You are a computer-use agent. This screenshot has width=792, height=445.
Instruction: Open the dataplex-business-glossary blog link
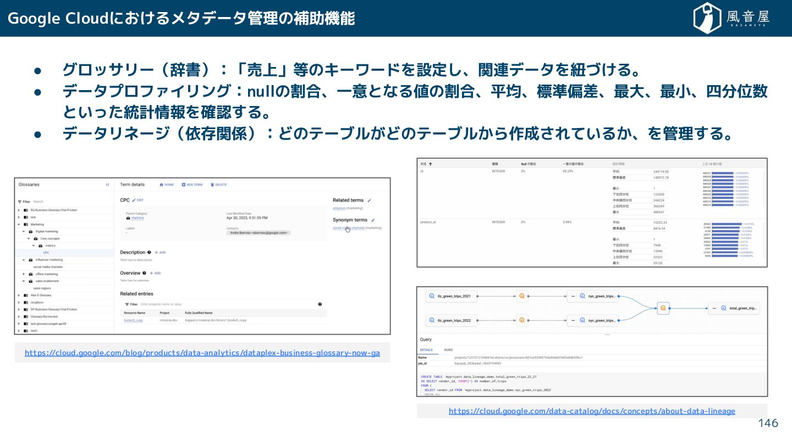click(202, 353)
